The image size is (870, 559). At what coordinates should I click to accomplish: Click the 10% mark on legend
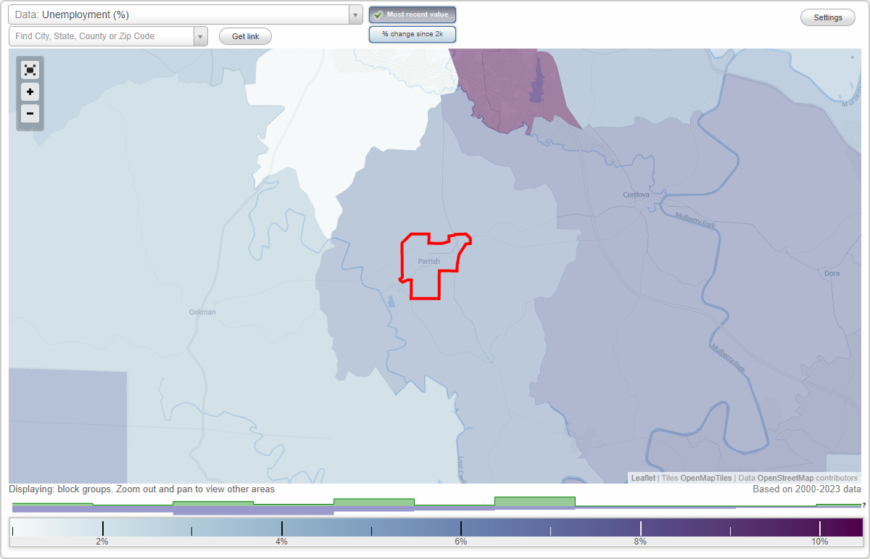(x=820, y=541)
